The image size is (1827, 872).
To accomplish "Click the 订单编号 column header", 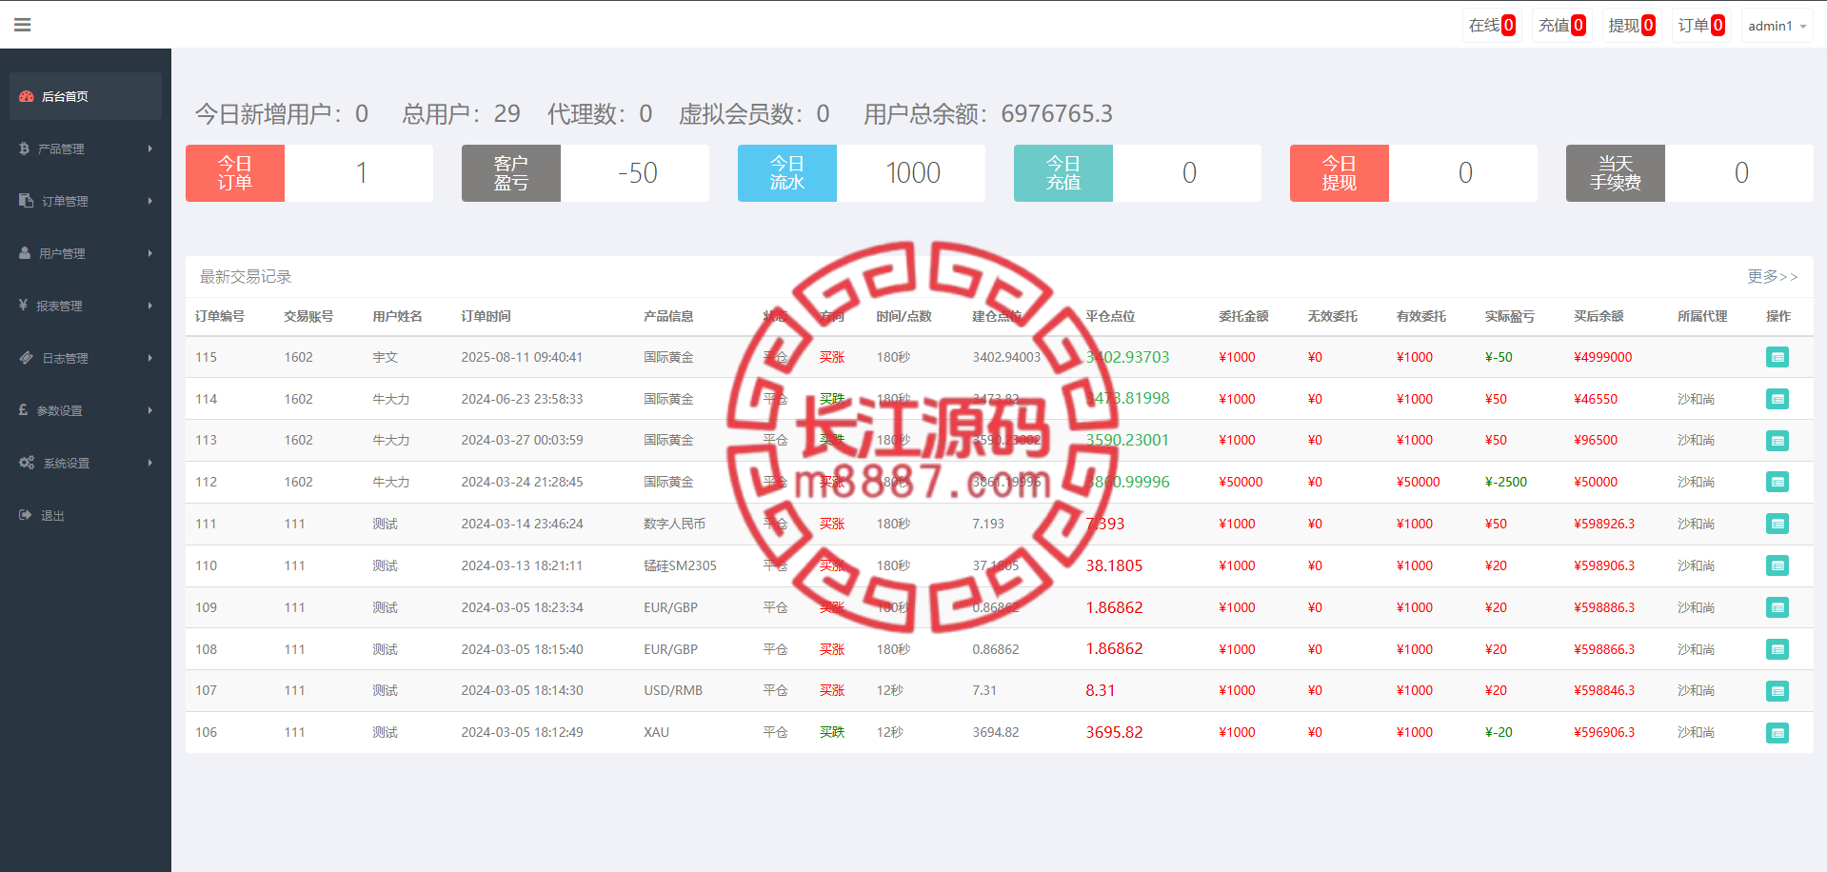I will [220, 316].
